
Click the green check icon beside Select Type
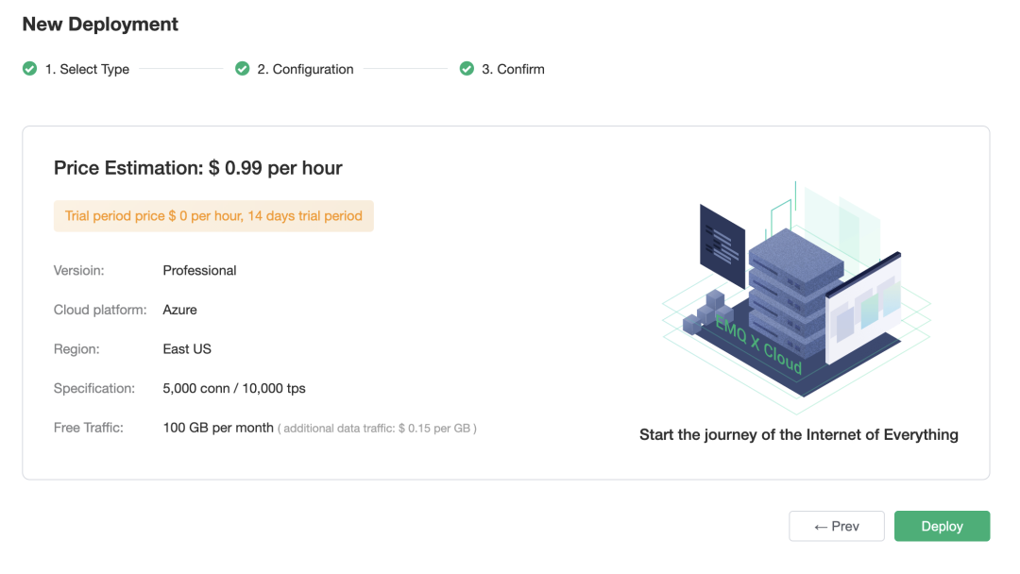pos(30,69)
